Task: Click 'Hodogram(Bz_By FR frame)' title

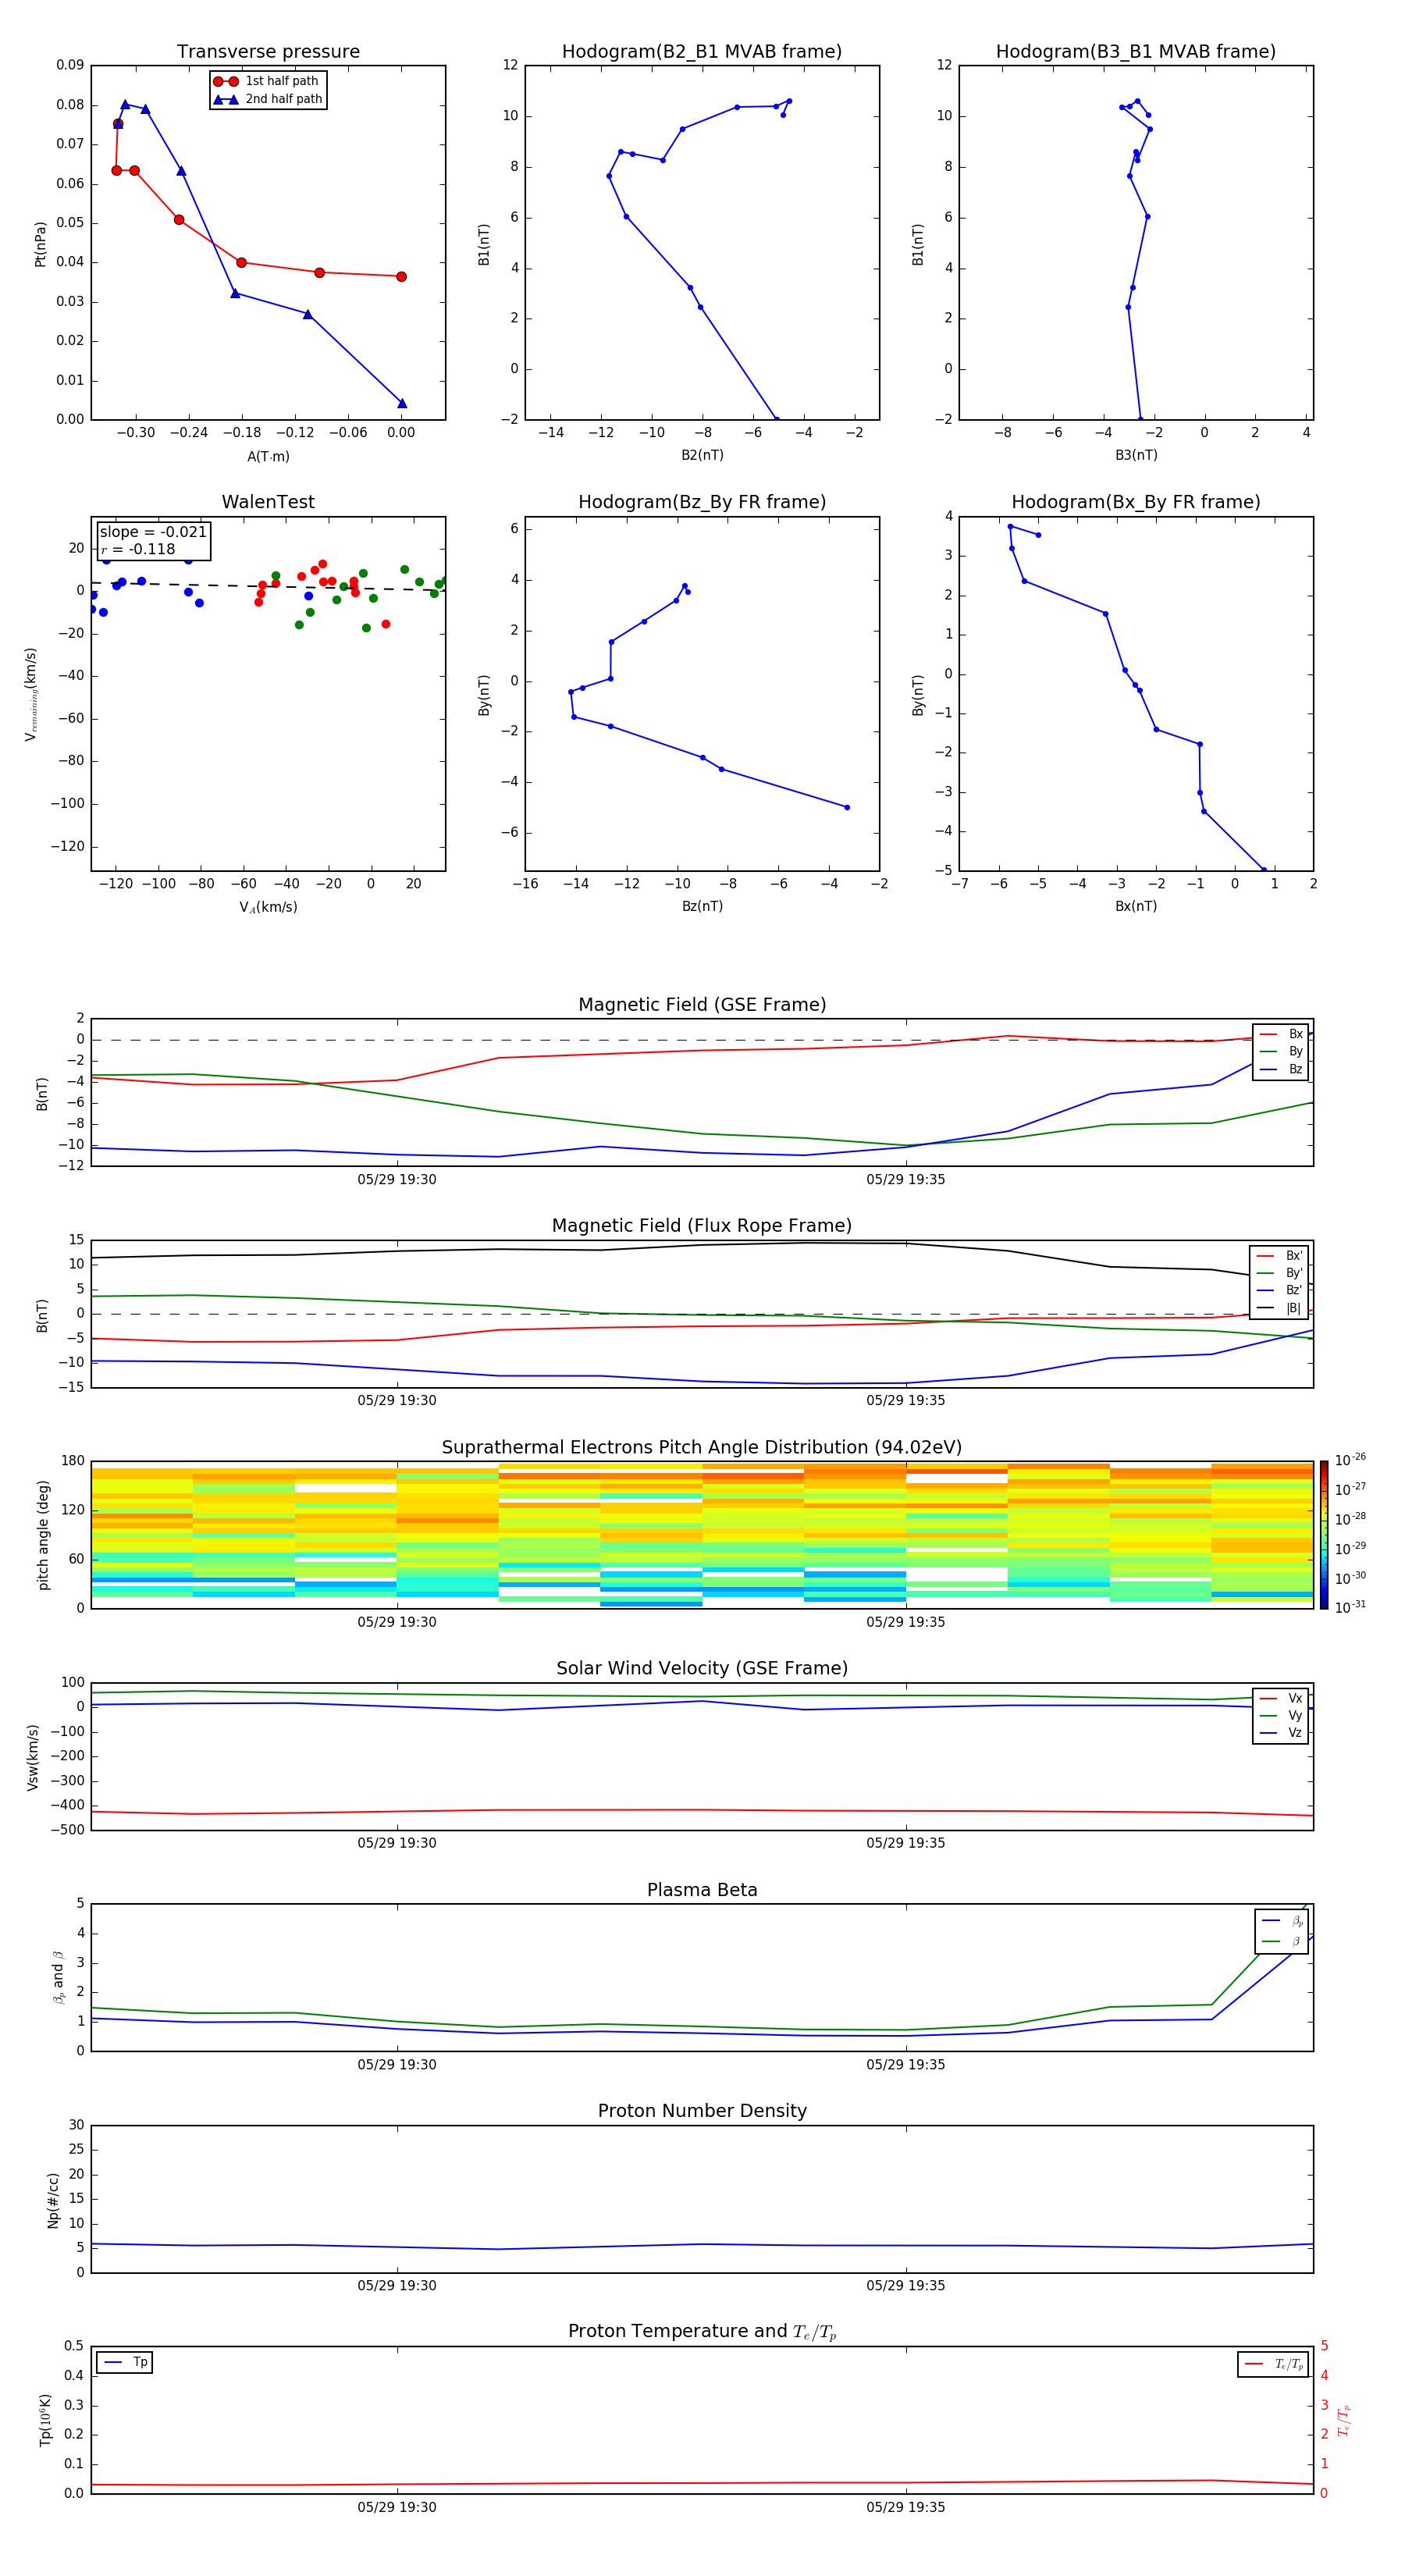Action: click(702, 502)
